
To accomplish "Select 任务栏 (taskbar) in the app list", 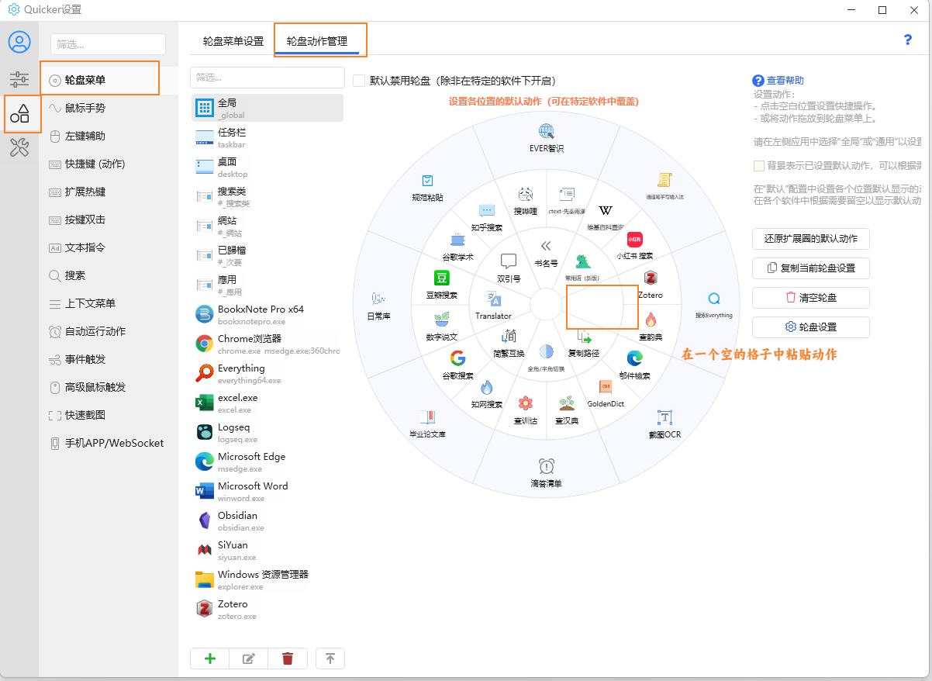I will pos(268,137).
